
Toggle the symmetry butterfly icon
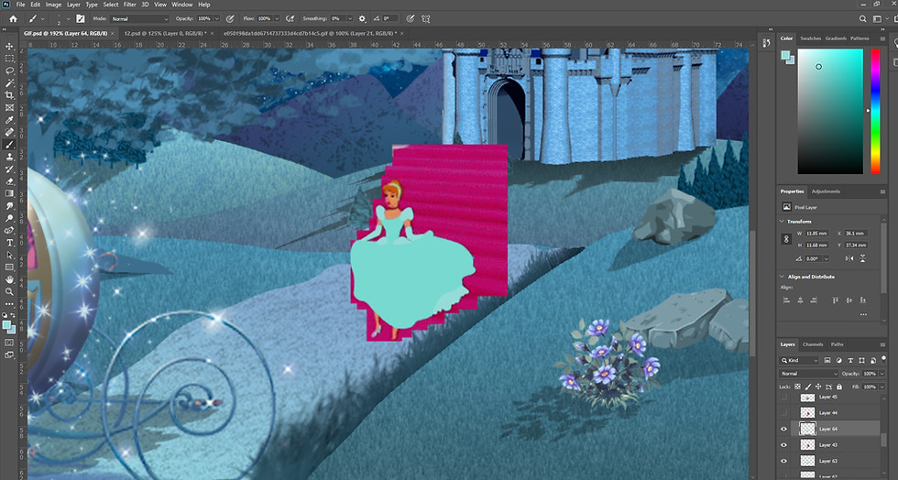pos(425,18)
